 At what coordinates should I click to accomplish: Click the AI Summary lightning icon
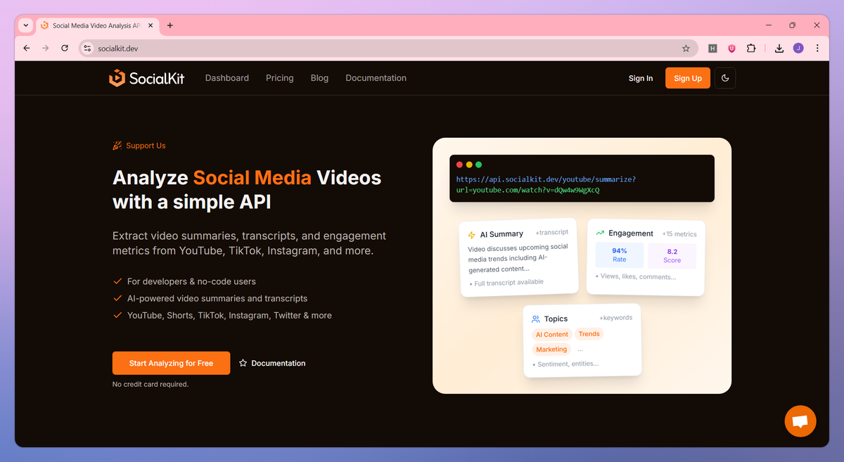[x=472, y=234]
